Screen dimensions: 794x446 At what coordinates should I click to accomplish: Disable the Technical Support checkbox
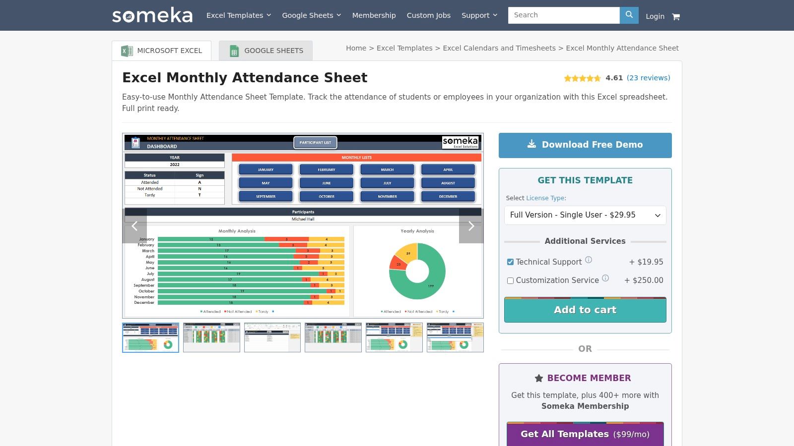510,262
